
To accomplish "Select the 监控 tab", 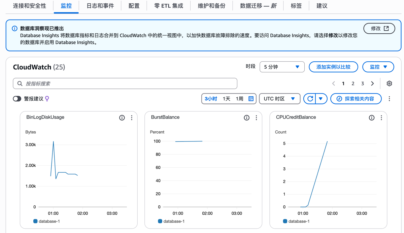I will coord(66,6).
